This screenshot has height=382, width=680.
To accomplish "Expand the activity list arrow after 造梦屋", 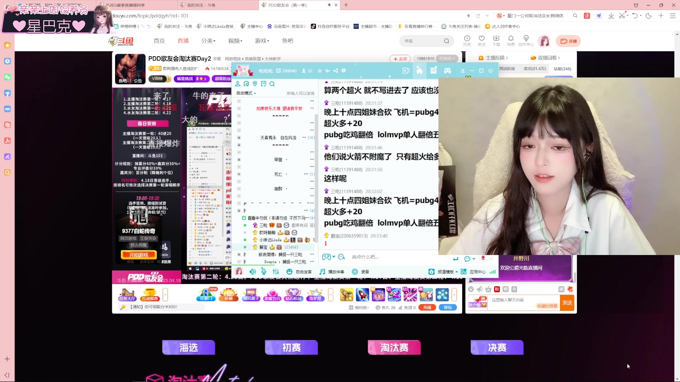I will tap(331, 295).
